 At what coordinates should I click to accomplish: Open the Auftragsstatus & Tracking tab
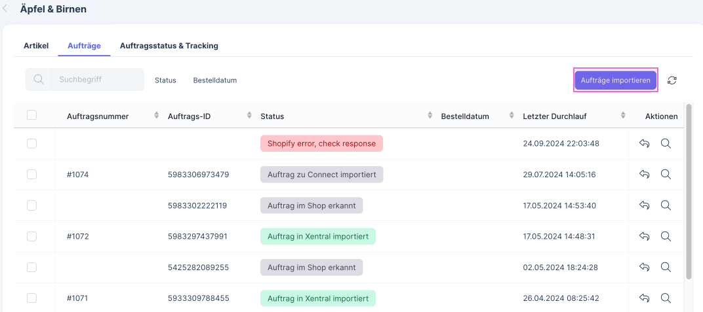tap(169, 46)
